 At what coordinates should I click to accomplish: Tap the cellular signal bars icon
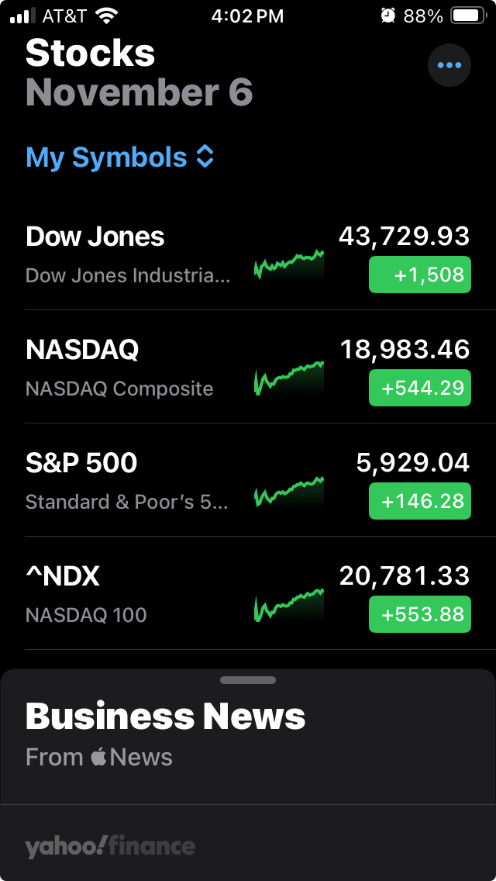pos(23,16)
